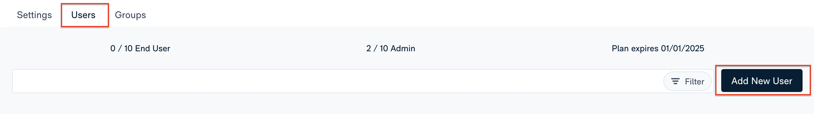Switch to the Settings tab
This screenshot has height=114, width=814.
click(x=34, y=15)
